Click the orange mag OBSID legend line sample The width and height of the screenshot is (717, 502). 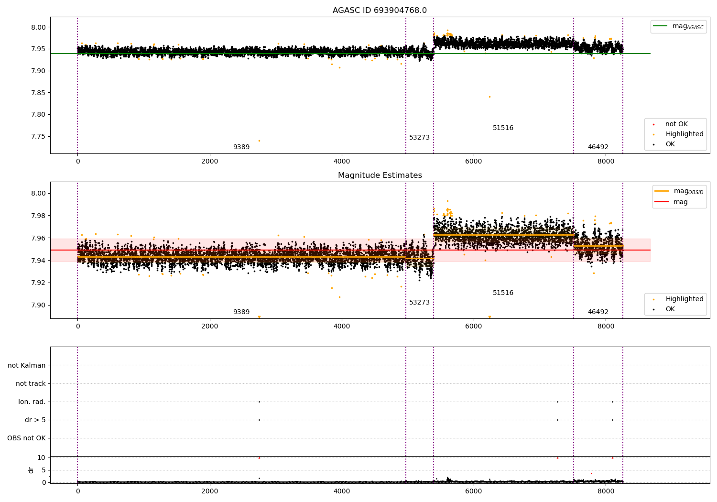662,191
